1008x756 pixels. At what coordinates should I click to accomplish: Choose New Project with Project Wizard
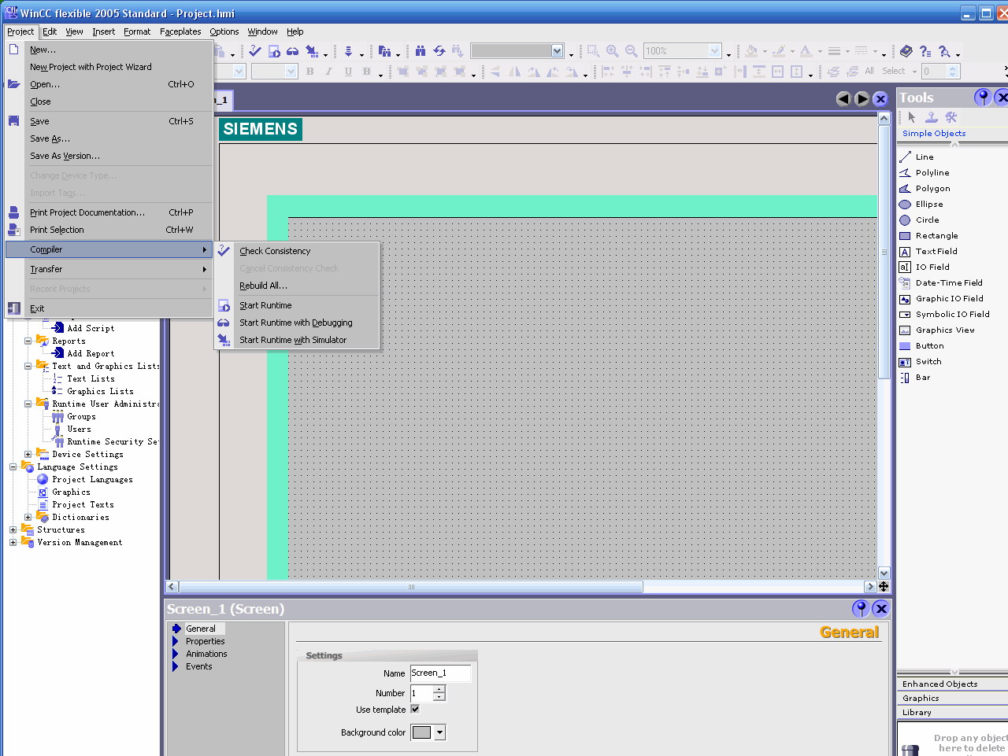109,67
